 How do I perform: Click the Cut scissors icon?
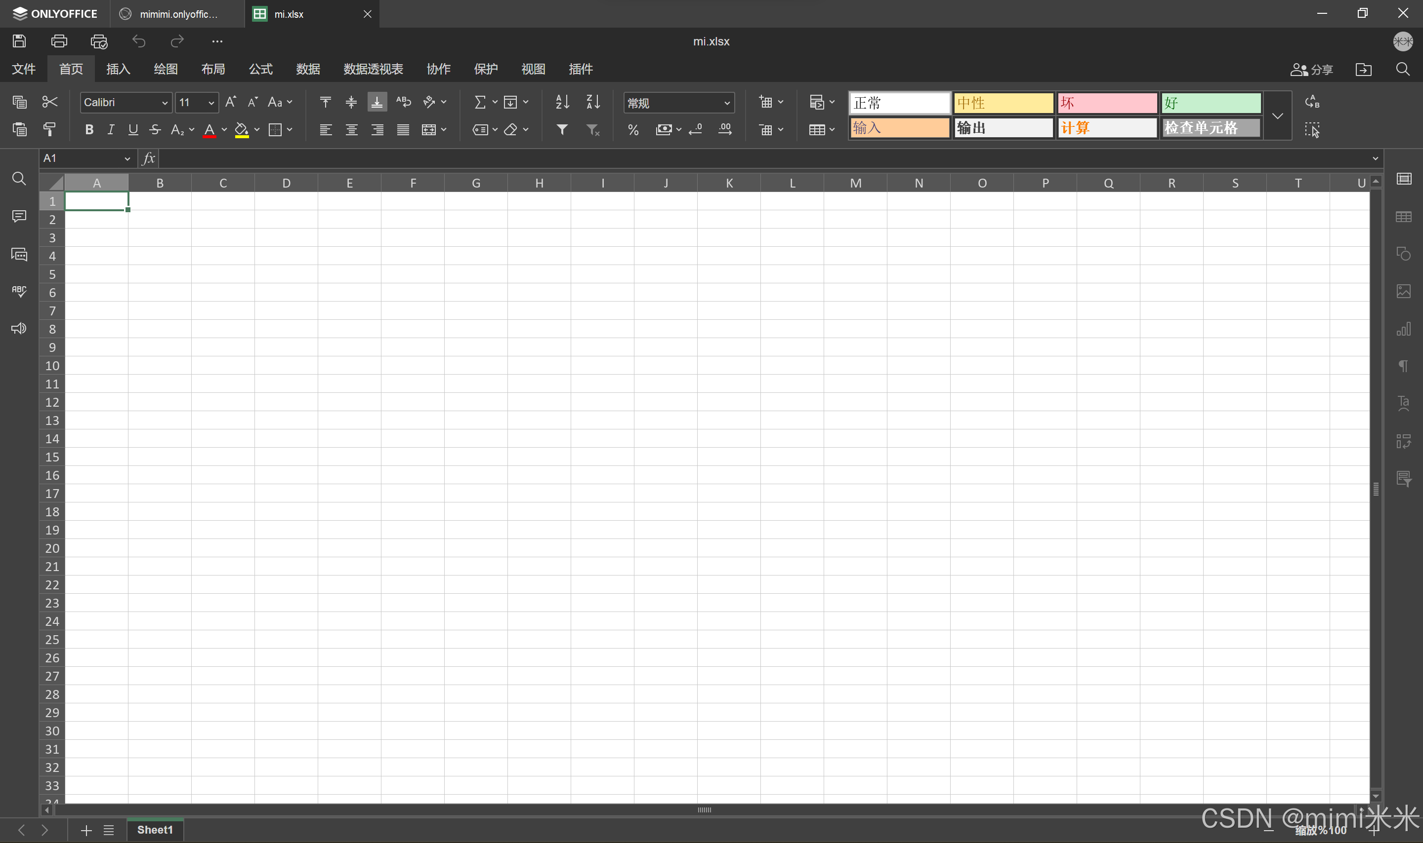coord(50,102)
